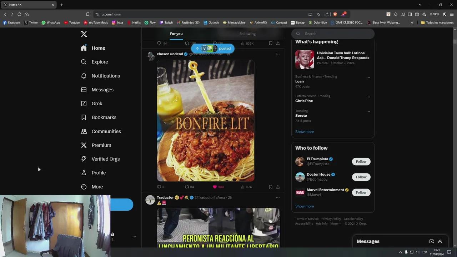Follow Marvel Entertainment
This screenshot has width=457, height=257.
point(361,192)
